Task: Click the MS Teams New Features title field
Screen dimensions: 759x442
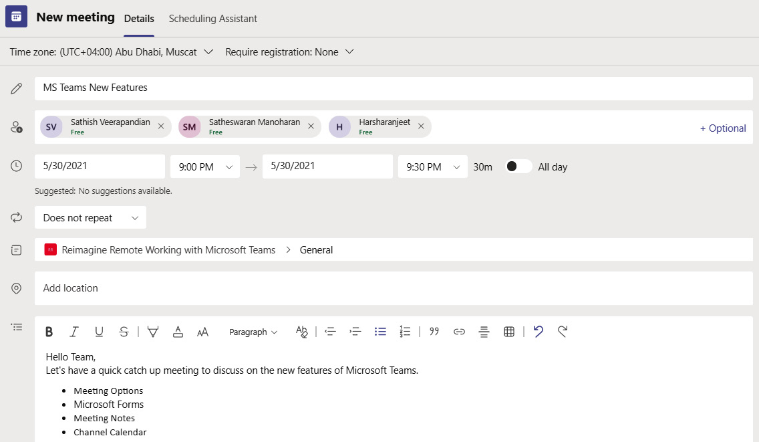Action: (394, 88)
